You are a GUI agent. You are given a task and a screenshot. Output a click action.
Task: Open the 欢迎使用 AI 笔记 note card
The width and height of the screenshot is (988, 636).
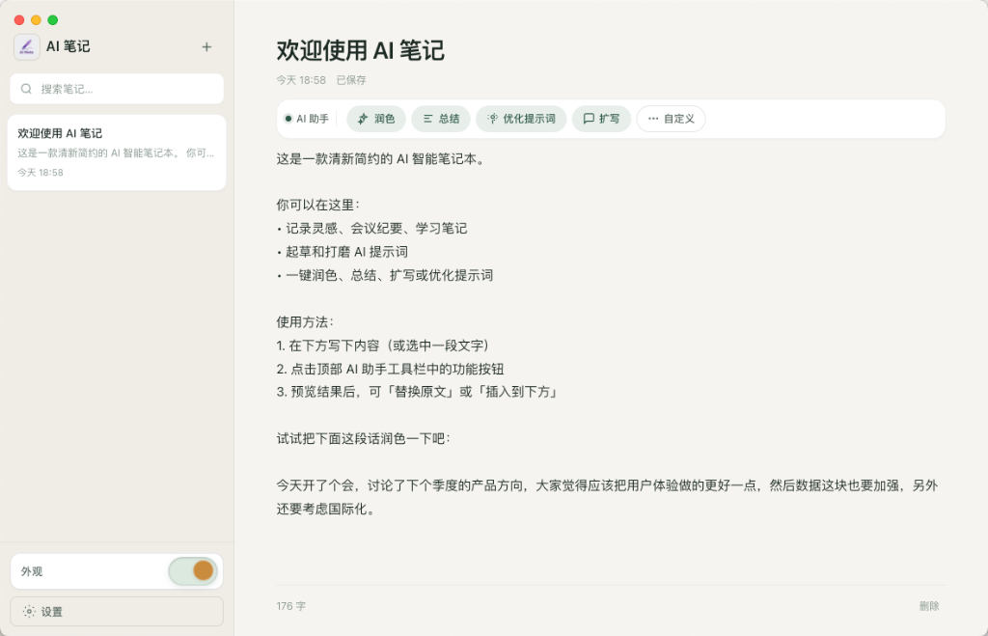117,152
